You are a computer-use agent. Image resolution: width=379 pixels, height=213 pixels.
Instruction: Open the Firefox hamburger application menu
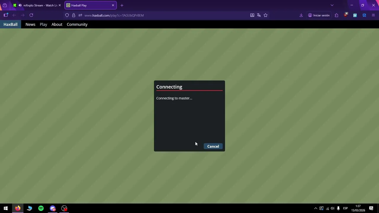pos(373,15)
